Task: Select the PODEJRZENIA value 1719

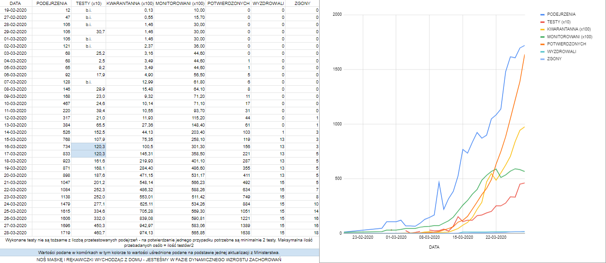Action: [x=65, y=233]
